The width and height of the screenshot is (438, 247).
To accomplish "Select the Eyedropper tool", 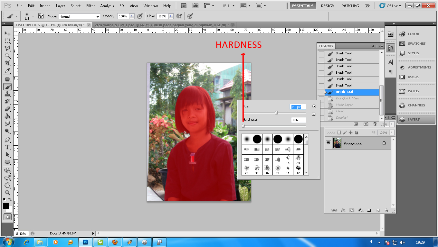I will tap(7, 70).
